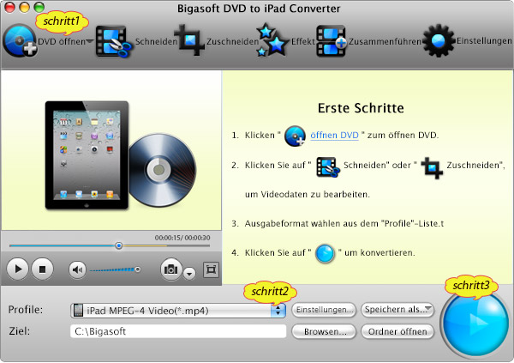Click the red close window button
This screenshot has width=514, height=363.
(9, 8)
